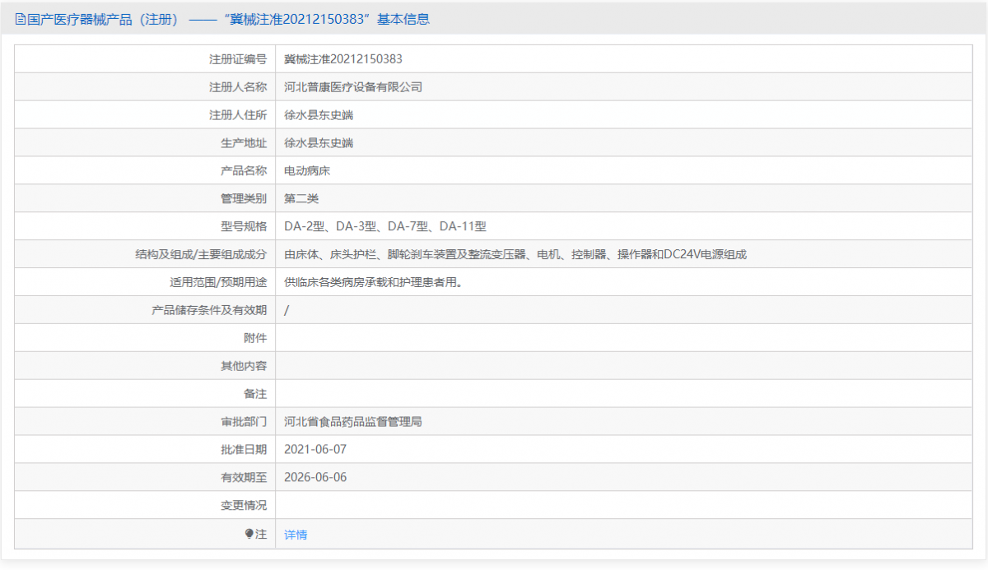The image size is (988, 570).
Task: Click the 变更情况 row label
Action: pyautogui.click(x=244, y=506)
